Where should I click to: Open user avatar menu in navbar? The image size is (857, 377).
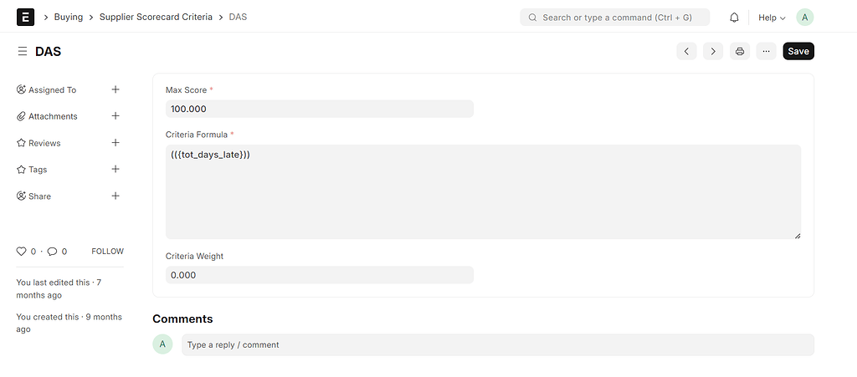point(804,17)
